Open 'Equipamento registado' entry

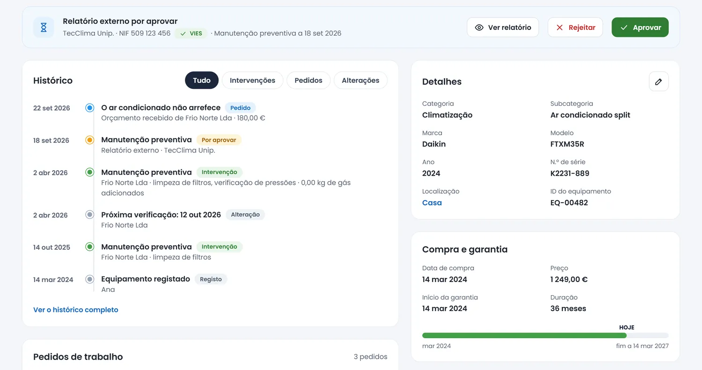pyautogui.click(x=146, y=279)
